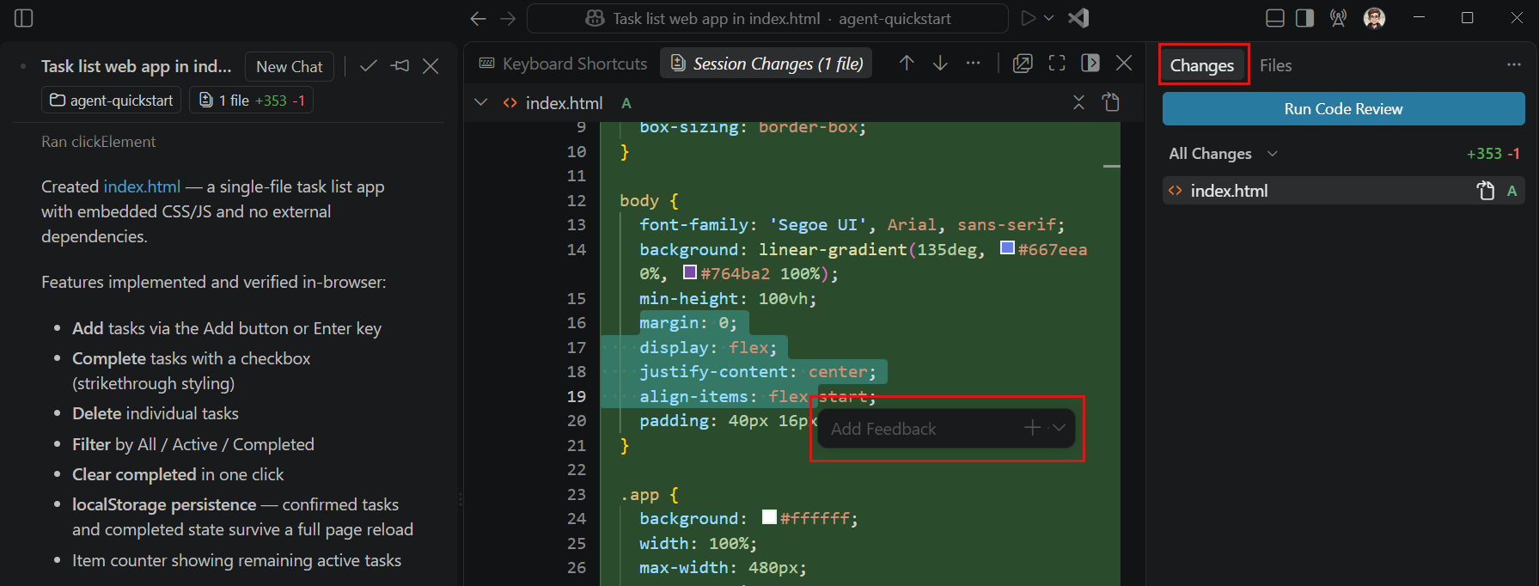Viewport: 1539px width, 586px height.
Task: Toggle the secondary sidebar layout icon
Action: pyautogui.click(x=1305, y=18)
